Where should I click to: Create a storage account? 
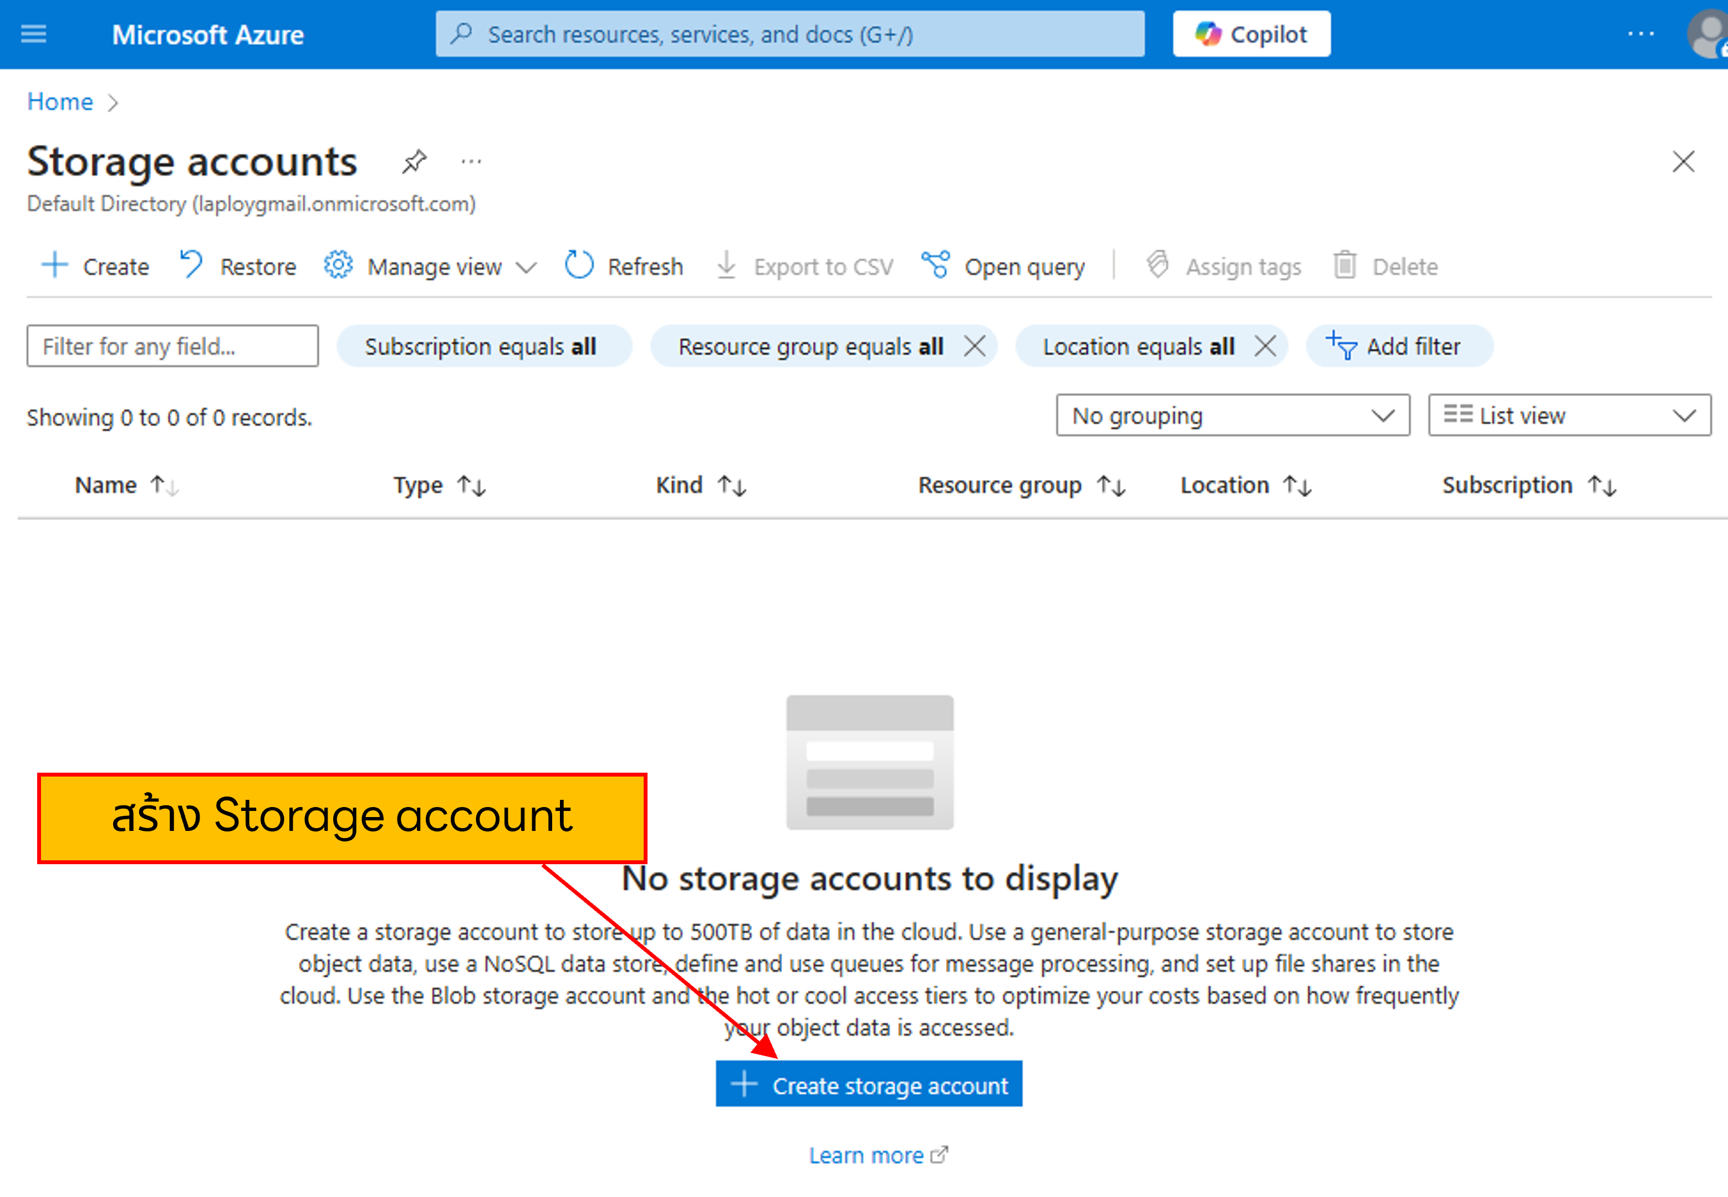click(x=869, y=1084)
